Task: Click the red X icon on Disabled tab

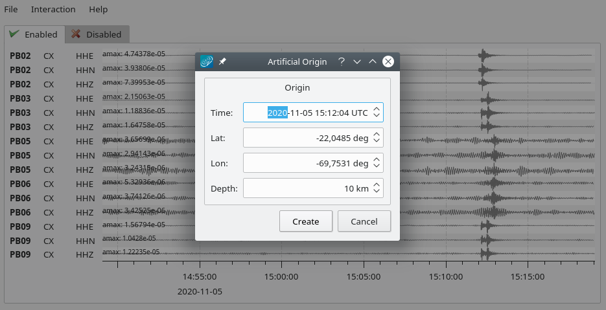Action: [x=76, y=34]
